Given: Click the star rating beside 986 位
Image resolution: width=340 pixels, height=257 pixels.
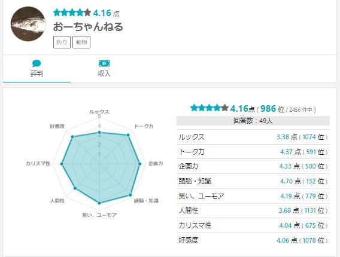Looking at the screenshot, I should [x=210, y=108].
